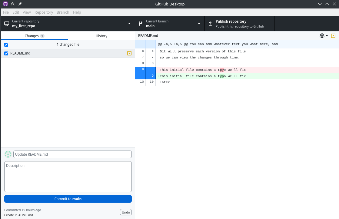Open the Branch menu

(63, 12)
